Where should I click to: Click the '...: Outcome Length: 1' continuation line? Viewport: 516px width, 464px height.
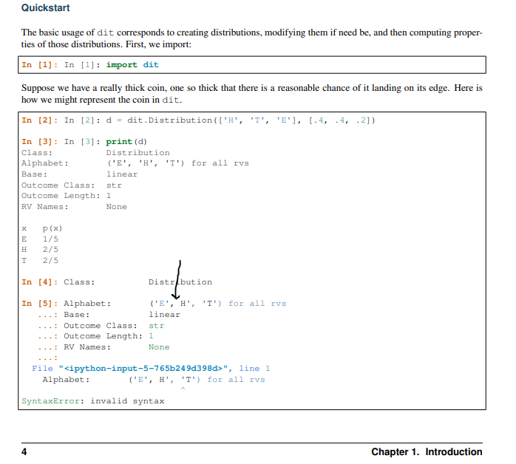point(95,336)
